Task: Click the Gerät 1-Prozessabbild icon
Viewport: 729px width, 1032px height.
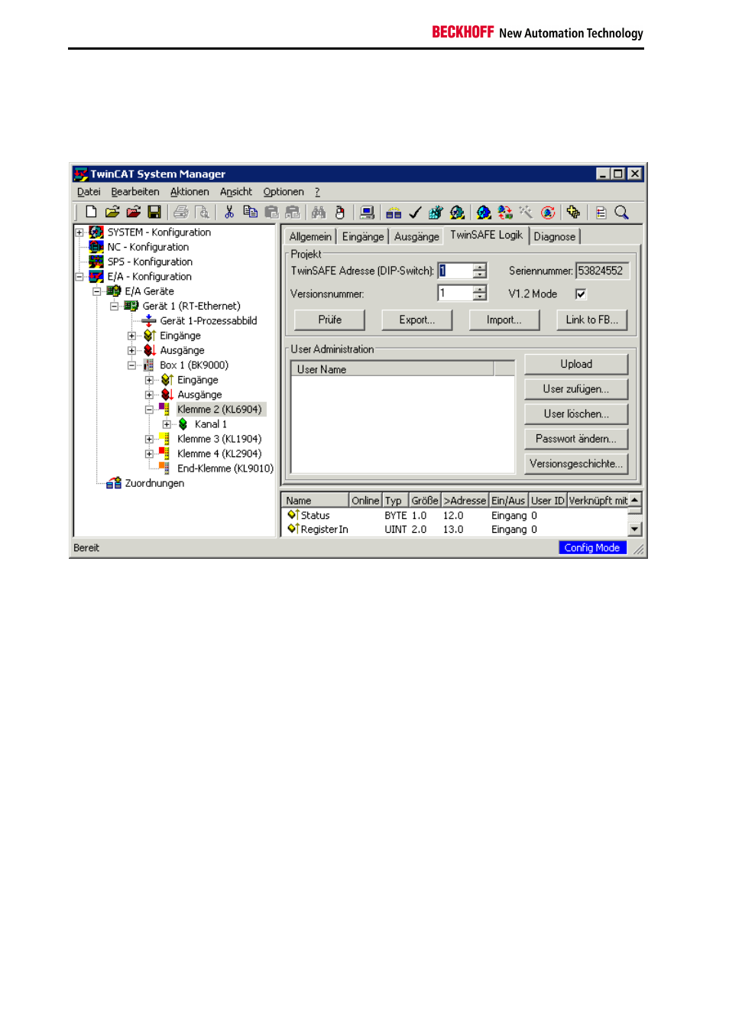Action: (x=149, y=321)
